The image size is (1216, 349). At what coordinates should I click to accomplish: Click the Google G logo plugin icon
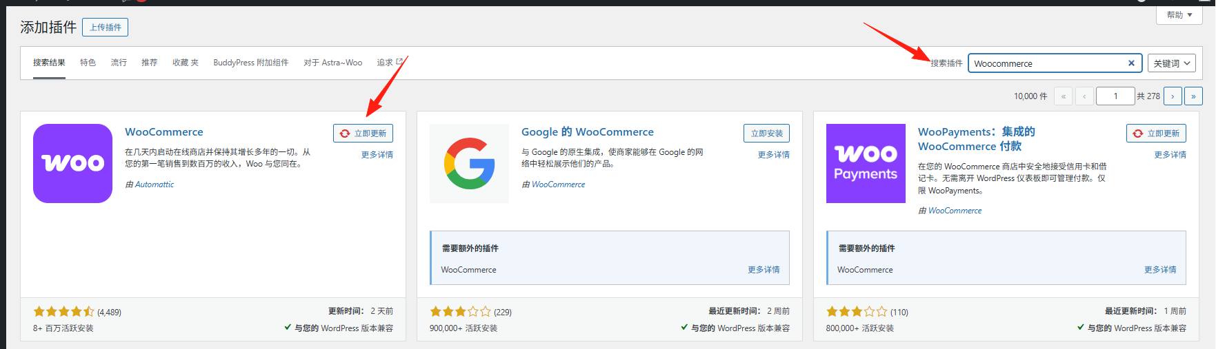coord(469,163)
